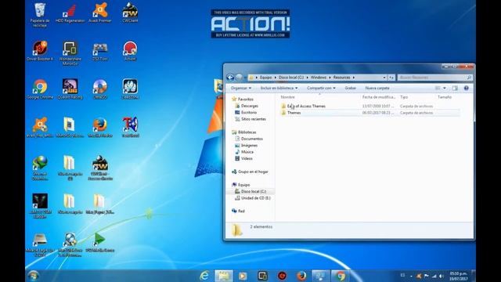Open the change view options dropdown arrow
The image size is (501, 282).
pyautogui.click(x=445, y=88)
